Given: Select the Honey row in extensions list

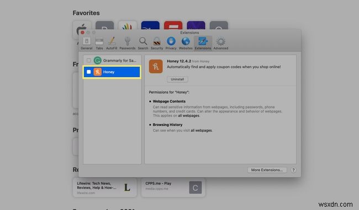Looking at the screenshot, I should coord(112,72).
